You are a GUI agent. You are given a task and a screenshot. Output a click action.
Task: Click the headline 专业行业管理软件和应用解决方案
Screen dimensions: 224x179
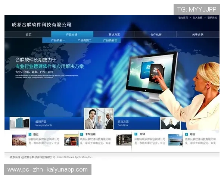click(50, 66)
